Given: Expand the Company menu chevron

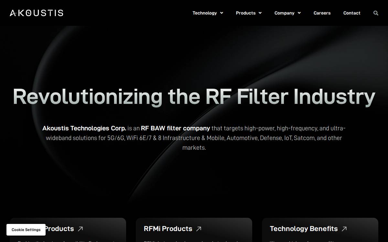Looking at the screenshot, I should [x=299, y=13].
